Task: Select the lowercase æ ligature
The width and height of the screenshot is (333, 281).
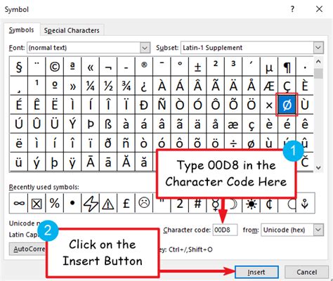Action: click(233, 124)
